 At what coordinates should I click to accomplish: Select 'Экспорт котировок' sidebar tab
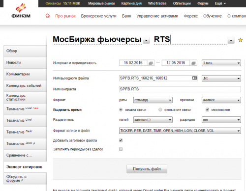point(25,167)
